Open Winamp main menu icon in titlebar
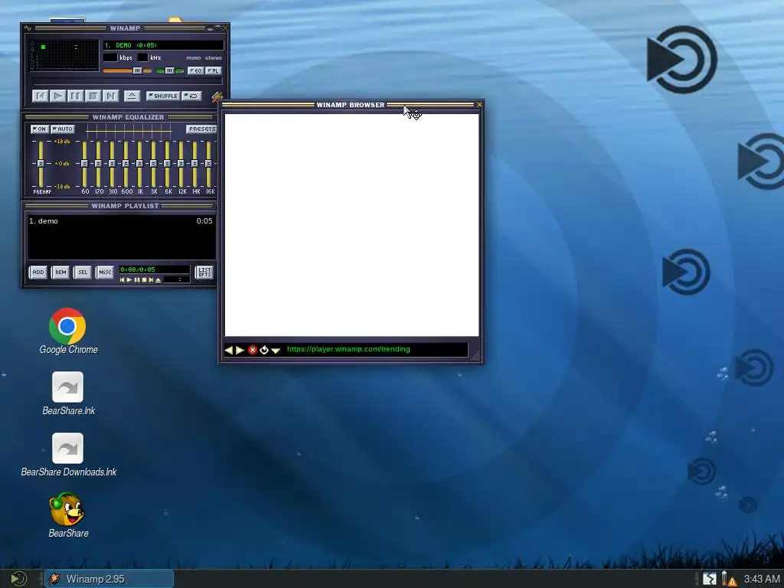 click(x=28, y=28)
